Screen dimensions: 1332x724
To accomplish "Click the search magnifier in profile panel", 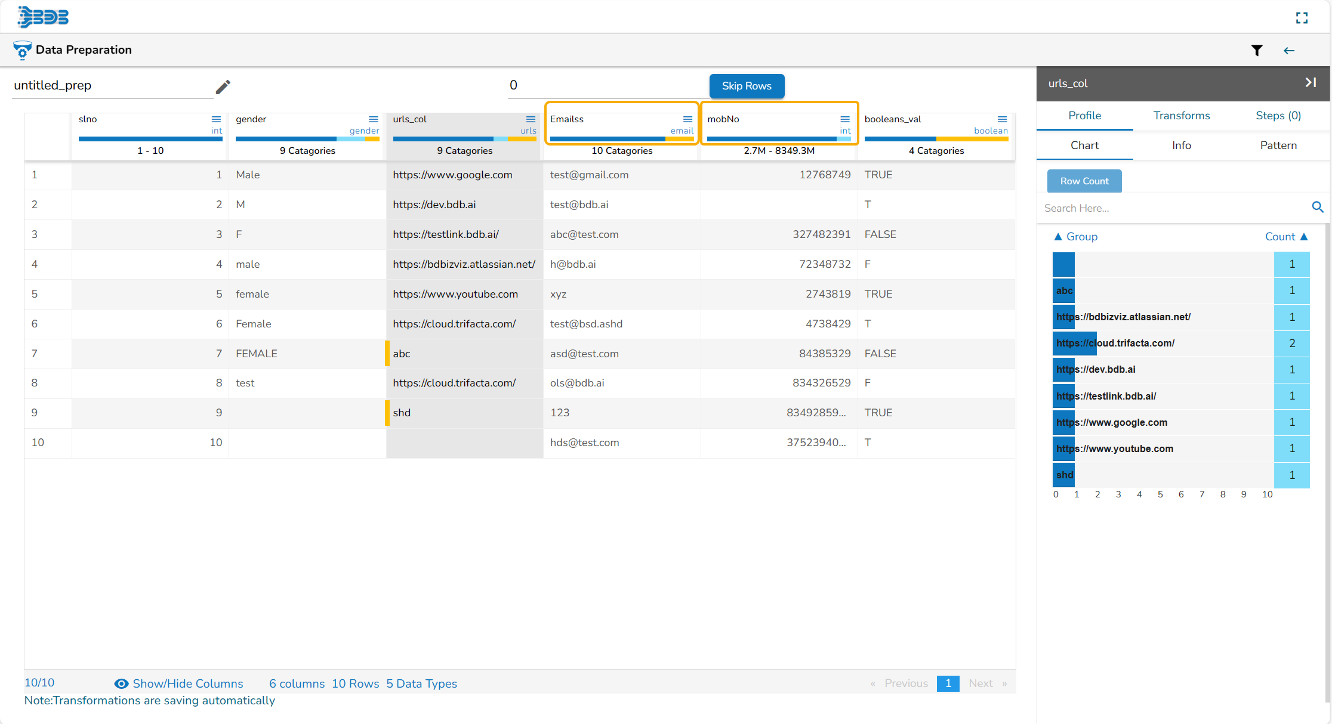I will [1318, 208].
